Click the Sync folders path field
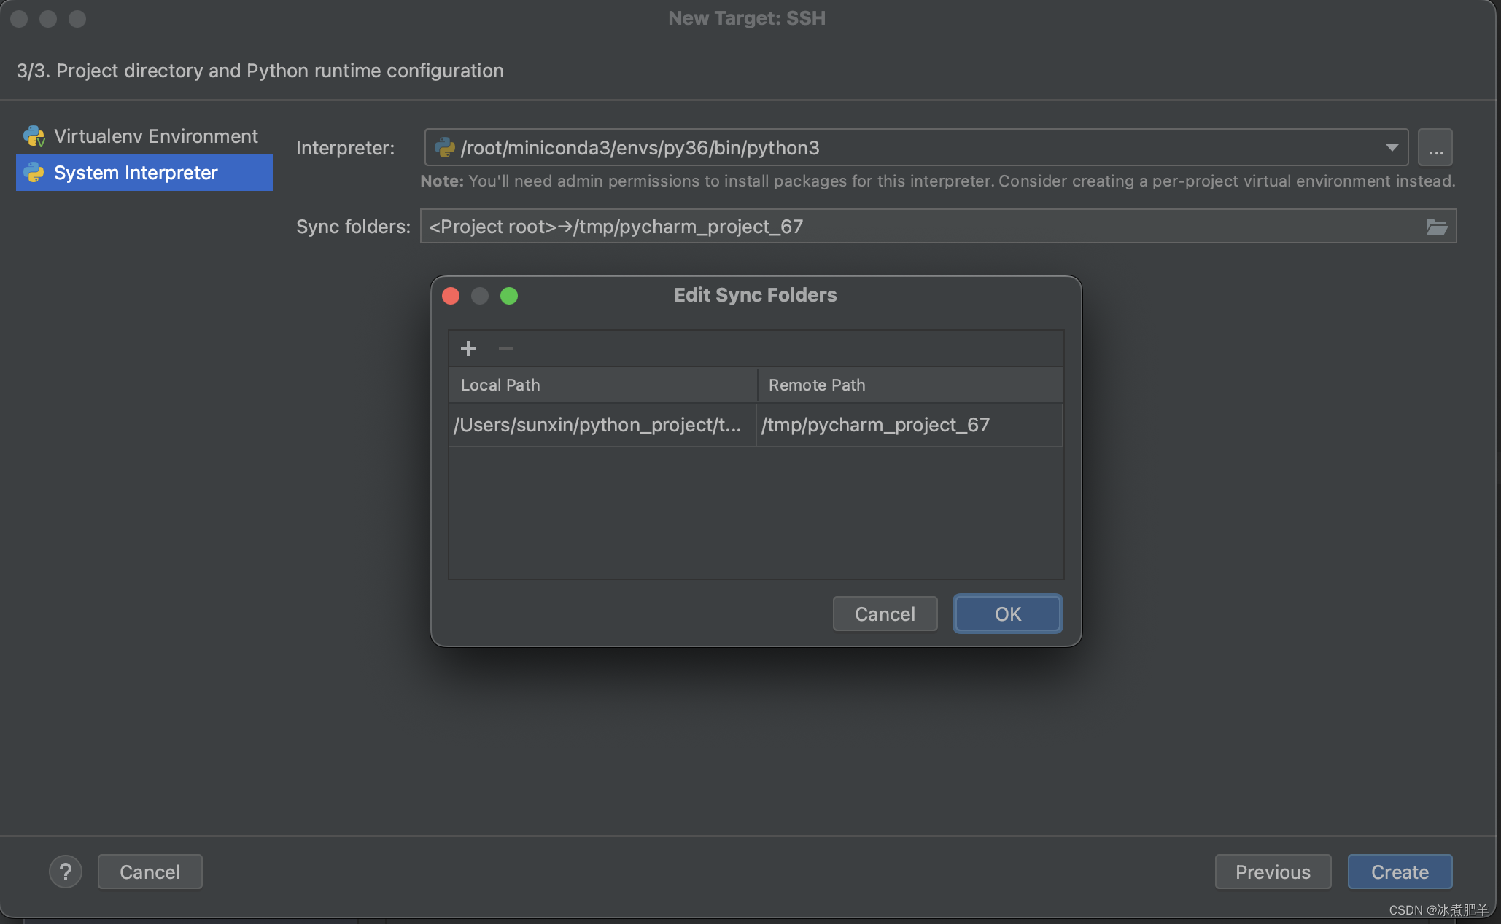This screenshot has height=924, width=1501. pyautogui.click(x=919, y=227)
